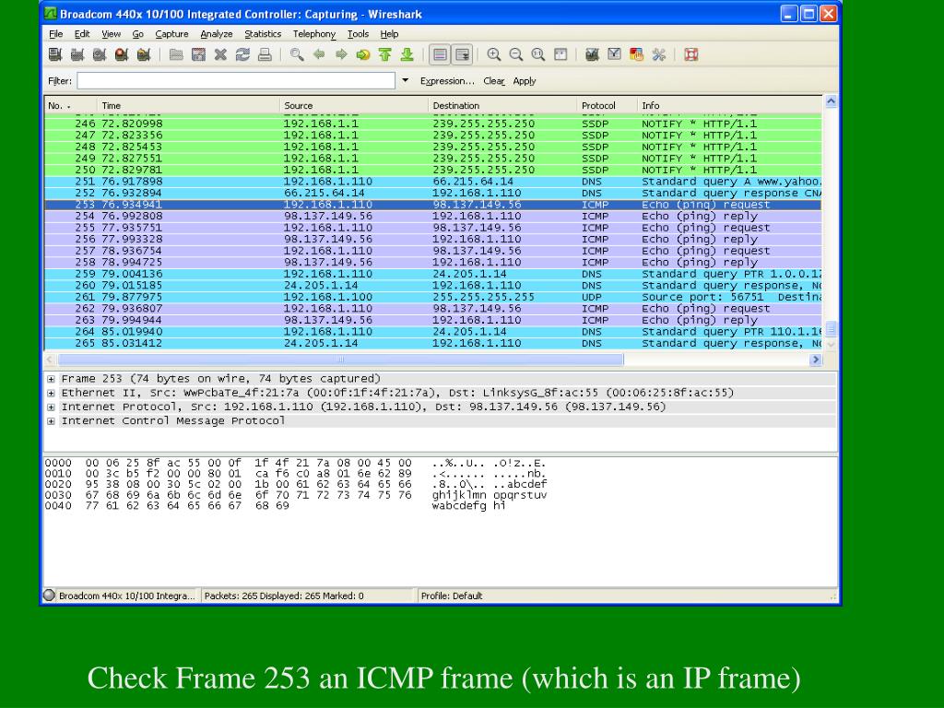Click the Expression... button
944x708 pixels.
447,81
